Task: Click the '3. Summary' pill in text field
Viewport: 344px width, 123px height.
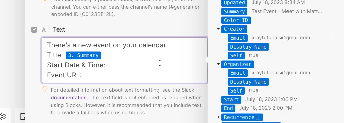Action: [83, 55]
